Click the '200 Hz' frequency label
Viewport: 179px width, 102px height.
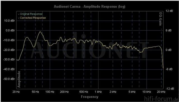64,92
